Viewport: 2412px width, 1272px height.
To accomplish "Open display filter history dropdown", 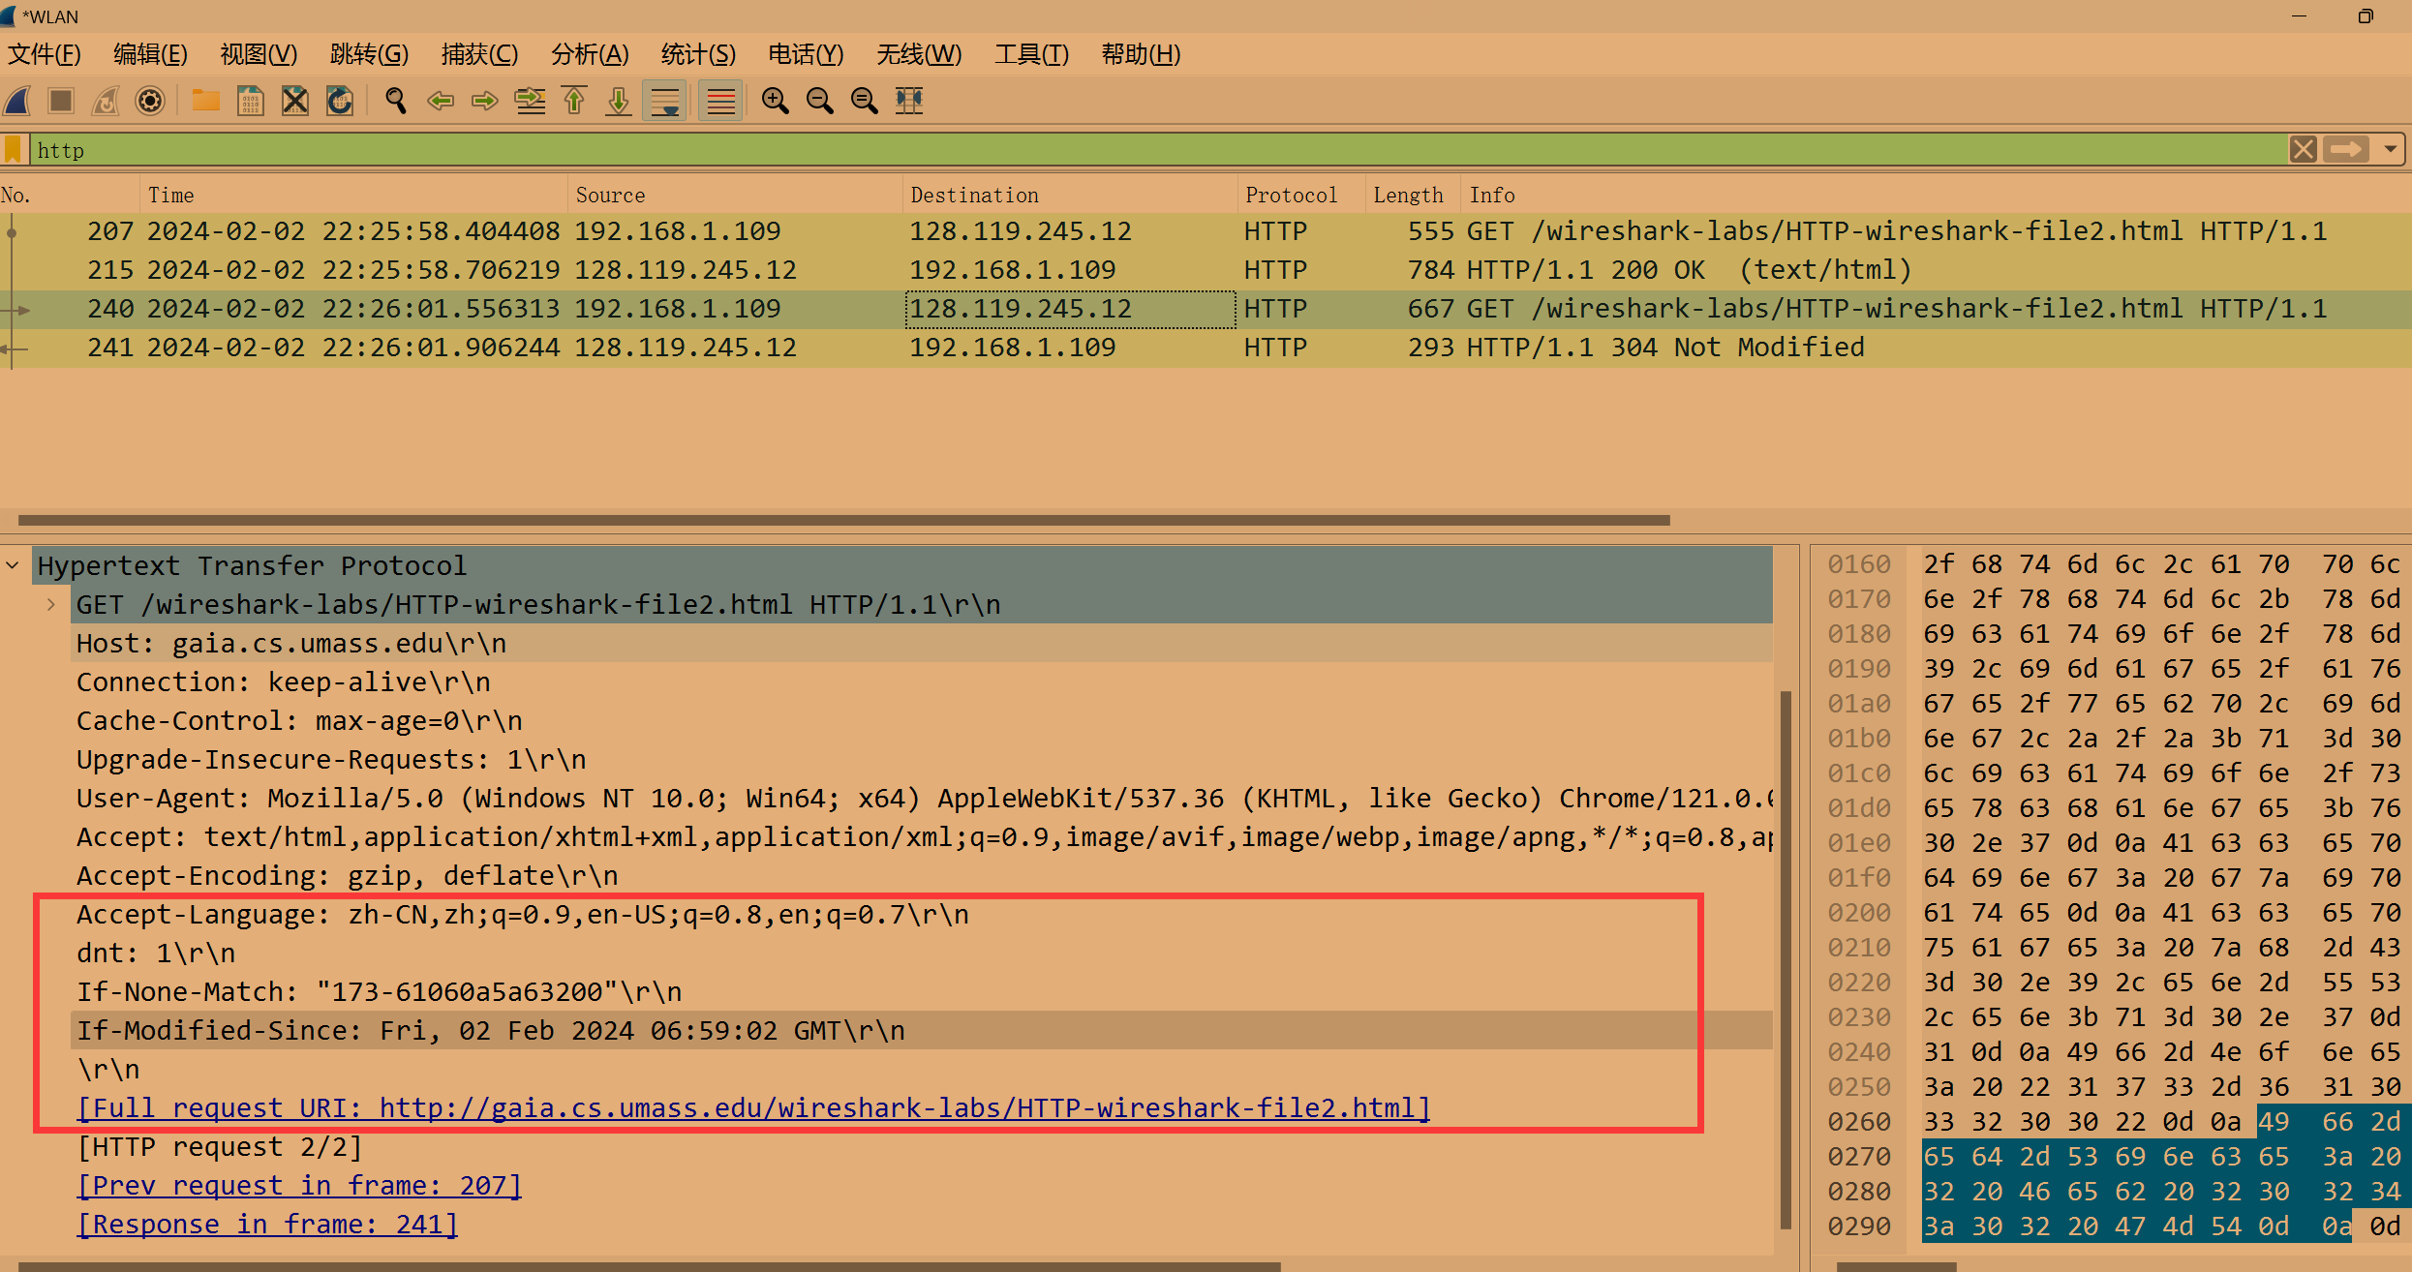I will pyautogui.click(x=2391, y=150).
